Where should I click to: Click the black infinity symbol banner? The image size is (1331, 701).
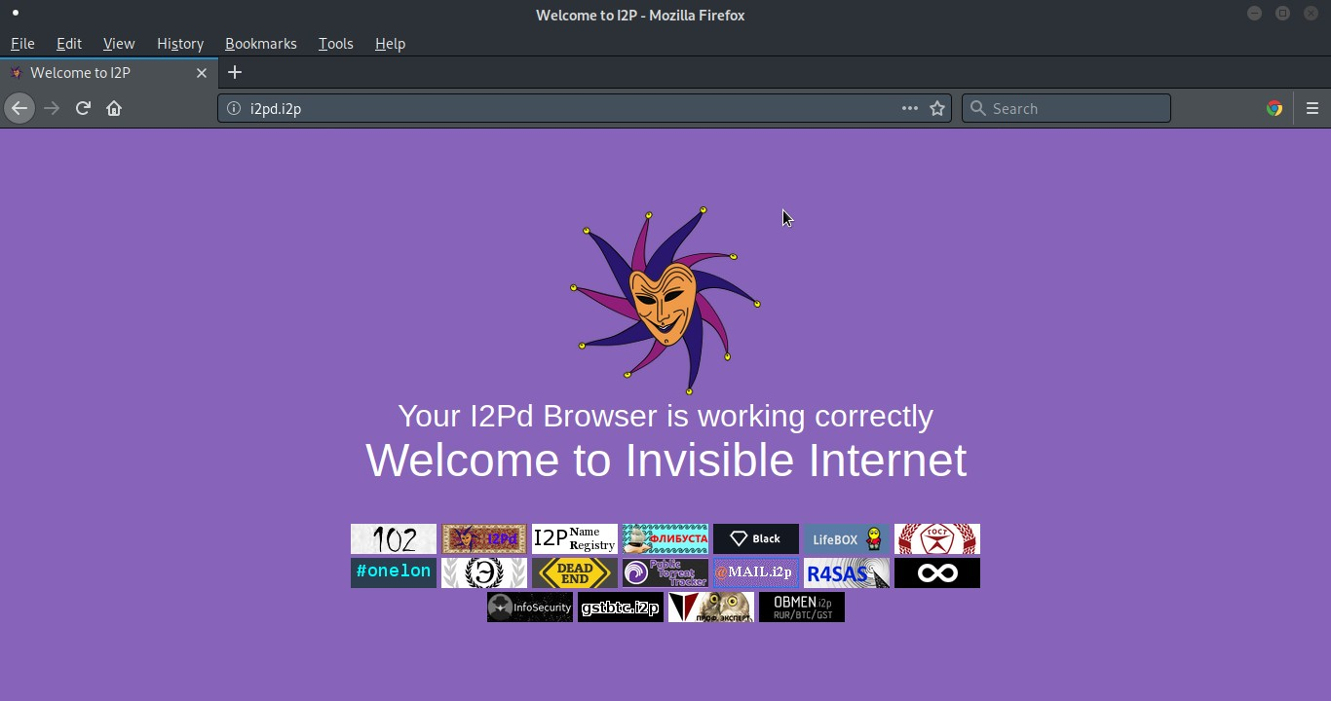(937, 572)
